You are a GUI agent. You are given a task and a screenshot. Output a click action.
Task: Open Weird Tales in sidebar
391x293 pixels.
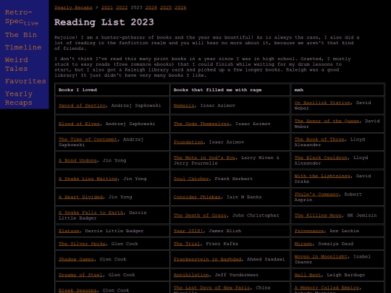click(17, 64)
